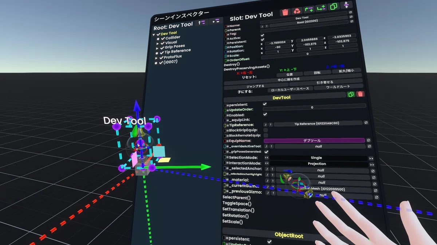Click the null icon beside top Dev Tool name field

click(x=350, y=12)
